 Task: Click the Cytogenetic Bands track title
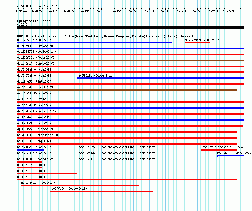[x=34, y=21]
